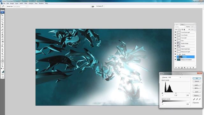
Task: Collapse the Clouds layer group
Action: tap(178, 54)
